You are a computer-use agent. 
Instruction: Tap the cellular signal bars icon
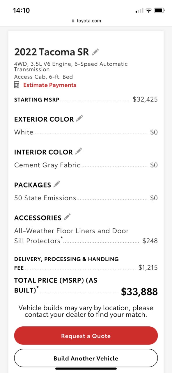(139, 11)
